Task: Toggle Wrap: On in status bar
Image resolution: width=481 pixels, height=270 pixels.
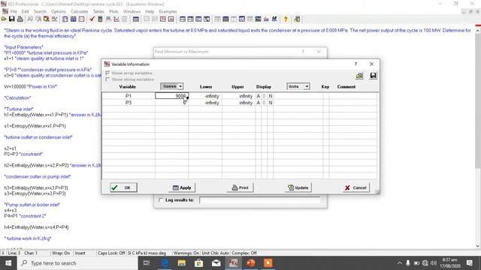Action: coord(61,253)
